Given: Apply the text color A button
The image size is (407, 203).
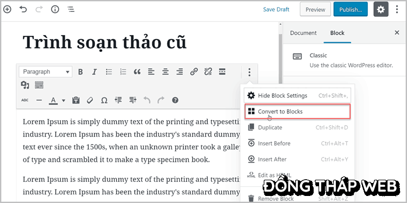Looking at the screenshot, I should tap(53, 101).
